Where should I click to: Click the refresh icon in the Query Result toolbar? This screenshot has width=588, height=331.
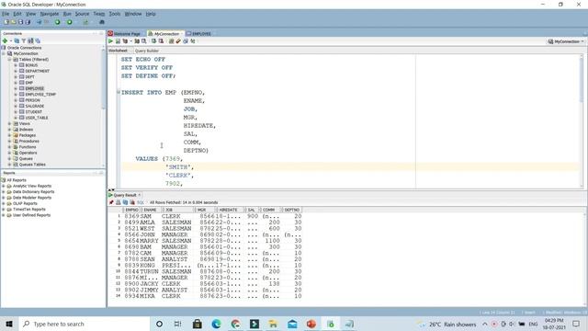point(125,202)
